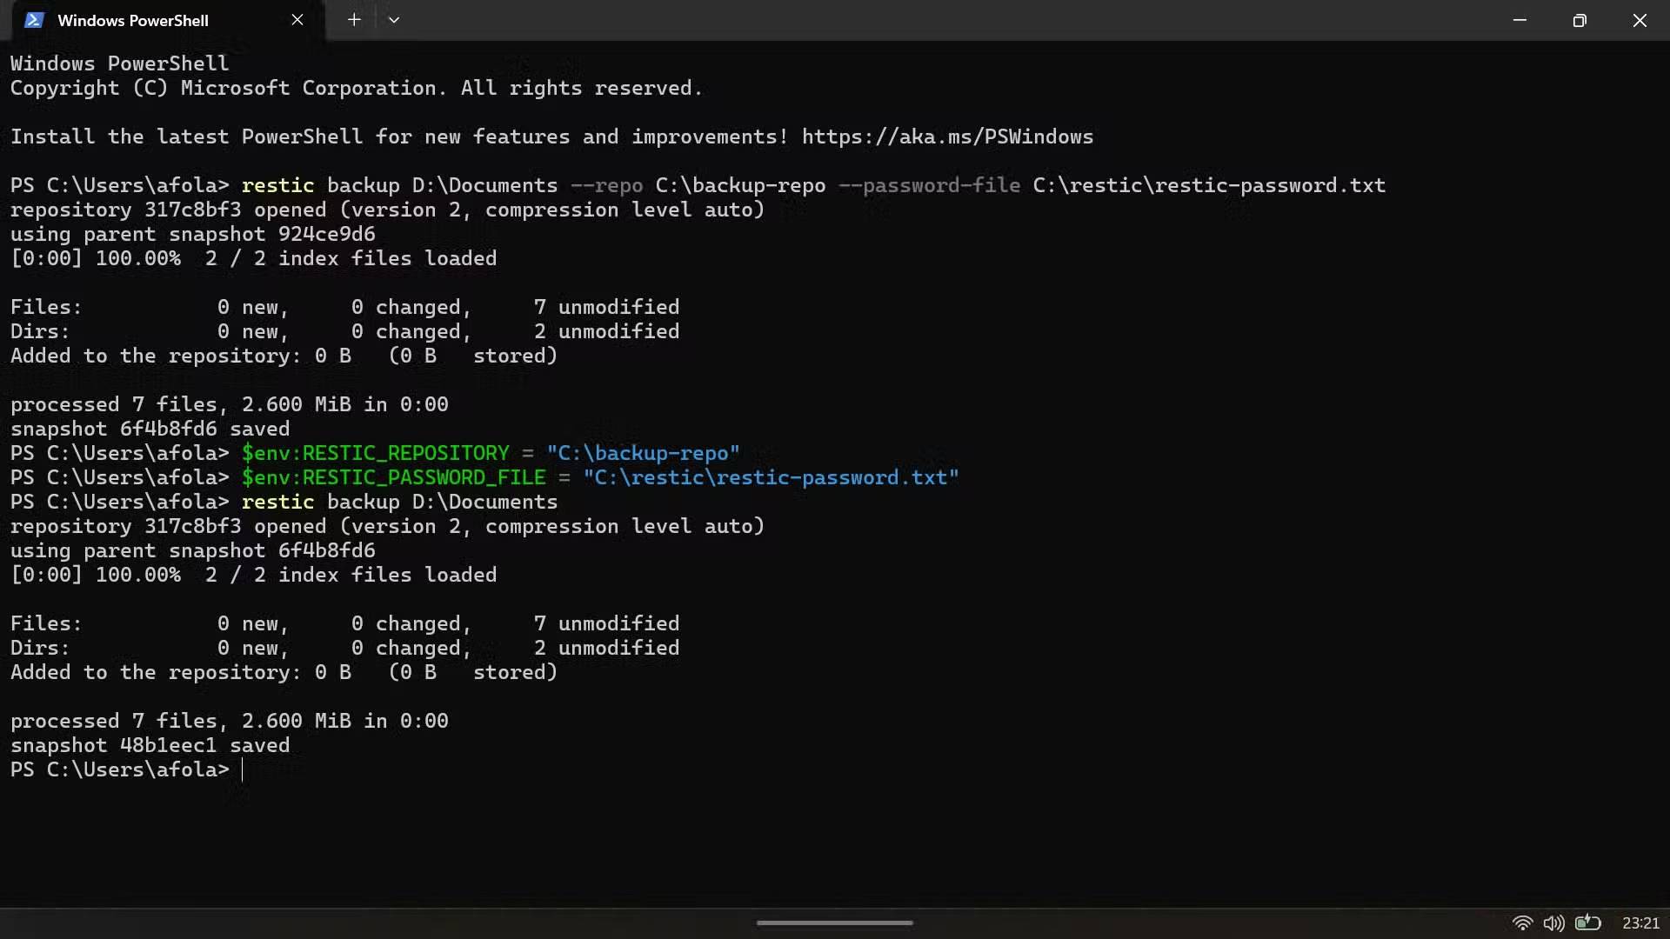The image size is (1670, 939).
Task: Click the --repo flag in the first command
Action: (607, 185)
